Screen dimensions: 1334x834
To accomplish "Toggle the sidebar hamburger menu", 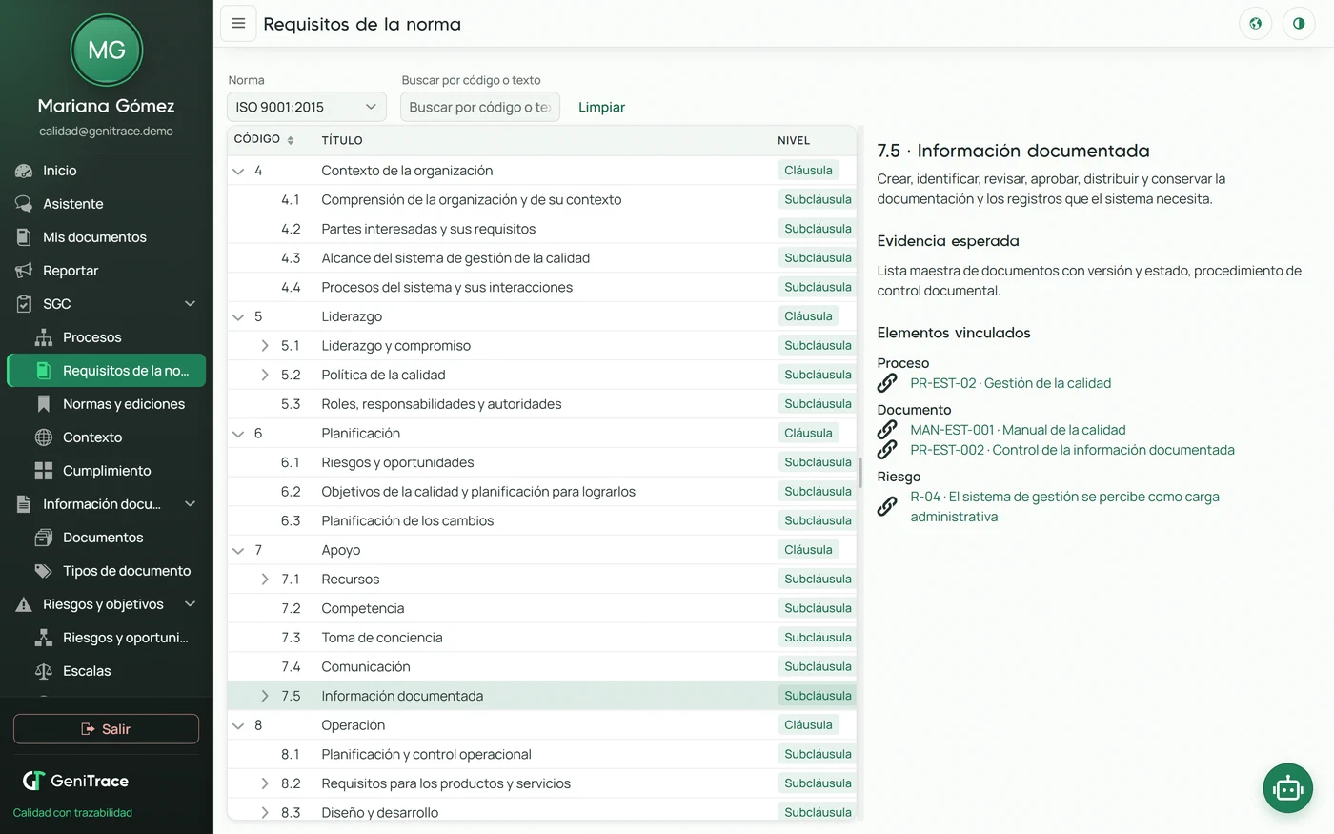I will (238, 24).
